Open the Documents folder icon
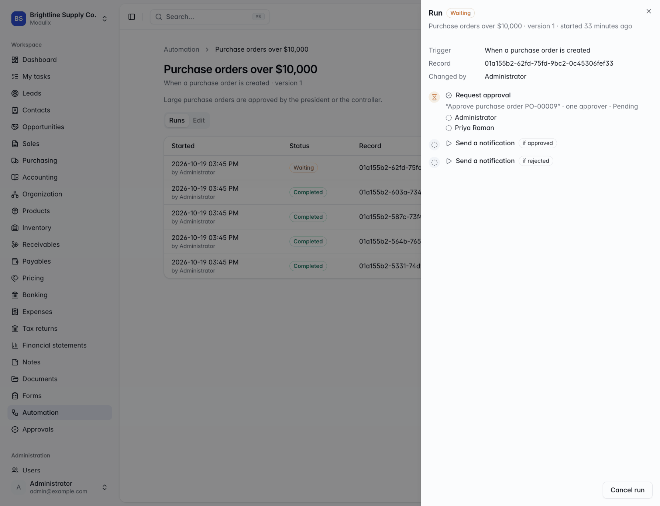This screenshot has height=506, width=660. coord(15,379)
